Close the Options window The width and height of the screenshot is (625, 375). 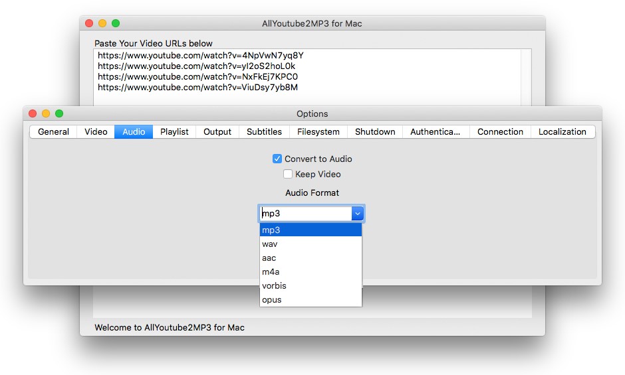[x=33, y=113]
